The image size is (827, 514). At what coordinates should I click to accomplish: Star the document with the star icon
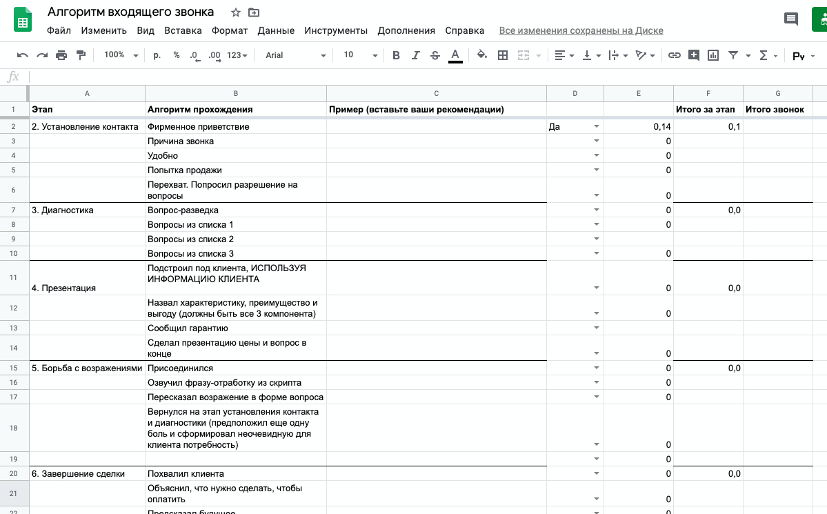point(236,12)
